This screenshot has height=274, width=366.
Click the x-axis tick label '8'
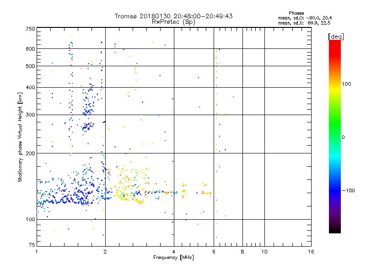point(242,252)
